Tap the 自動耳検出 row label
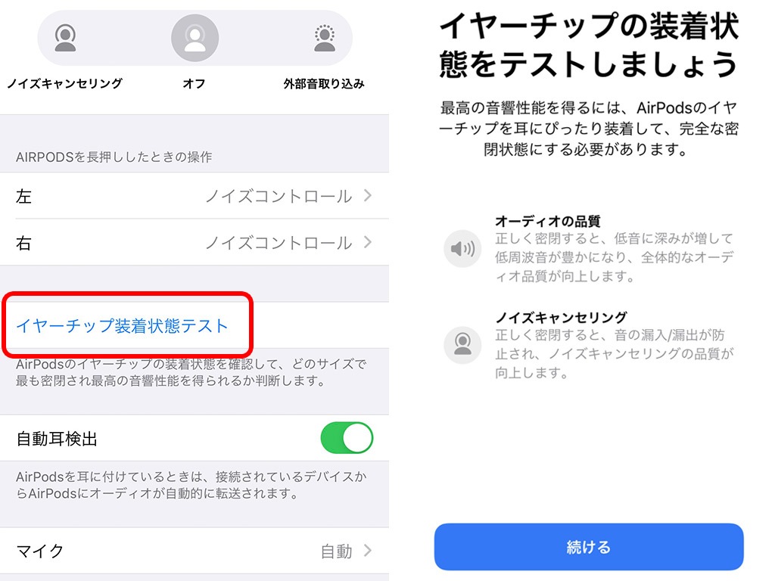The height and width of the screenshot is (581, 775). point(57,438)
